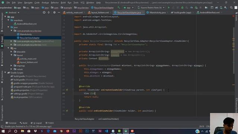Open Search Everywhere magnifier icon

click(231, 7)
